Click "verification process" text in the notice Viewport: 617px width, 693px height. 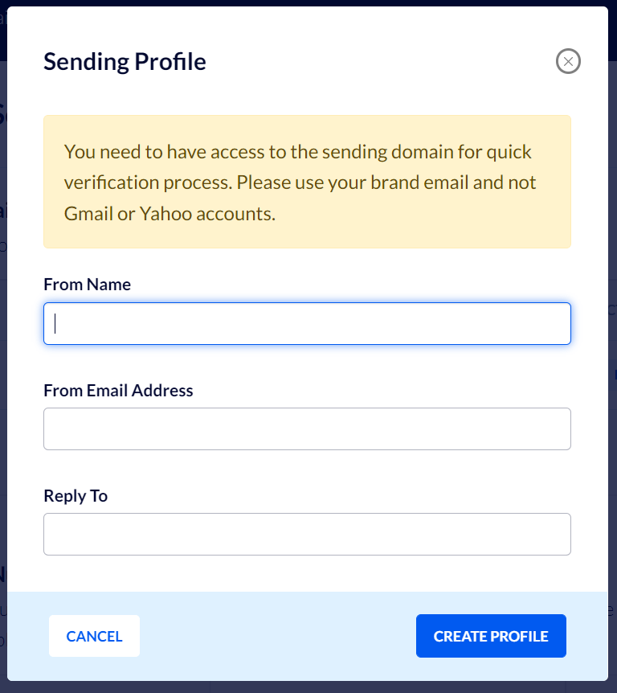[147, 183]
